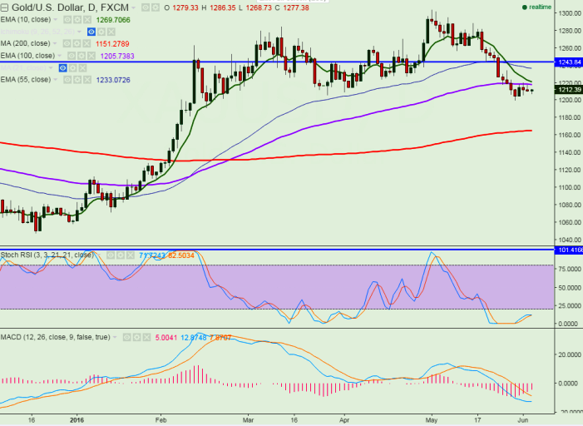Open EMA (100, close) settings gear
Viewport: 583px width, 426px height.
click(x=82, y=56)
